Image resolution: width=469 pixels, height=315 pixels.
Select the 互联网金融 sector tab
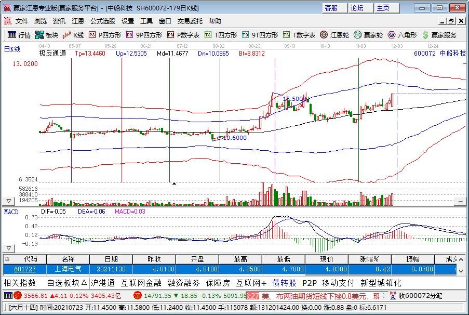click(141, 283)
